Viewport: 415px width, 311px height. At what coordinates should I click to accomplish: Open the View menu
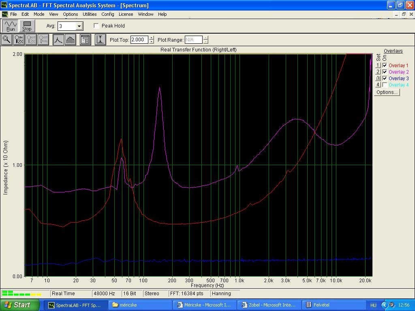(53, 14)
